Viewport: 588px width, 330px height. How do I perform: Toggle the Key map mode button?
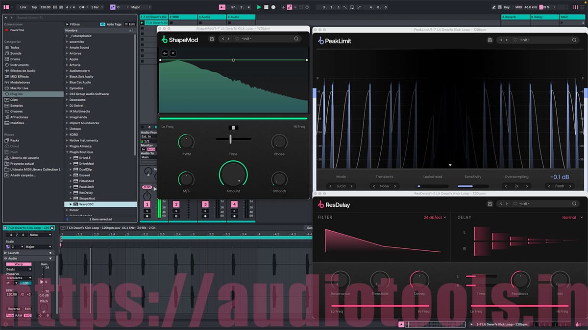(507, 7)
